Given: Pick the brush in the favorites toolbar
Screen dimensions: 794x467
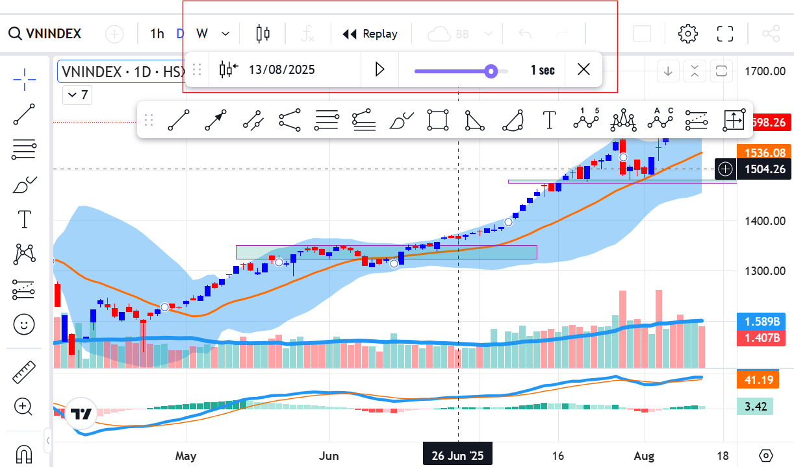Looking at the screenshot, I should [x=401, y=120].
